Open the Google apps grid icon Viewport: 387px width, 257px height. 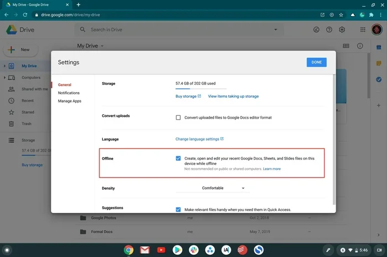[363, 30]
